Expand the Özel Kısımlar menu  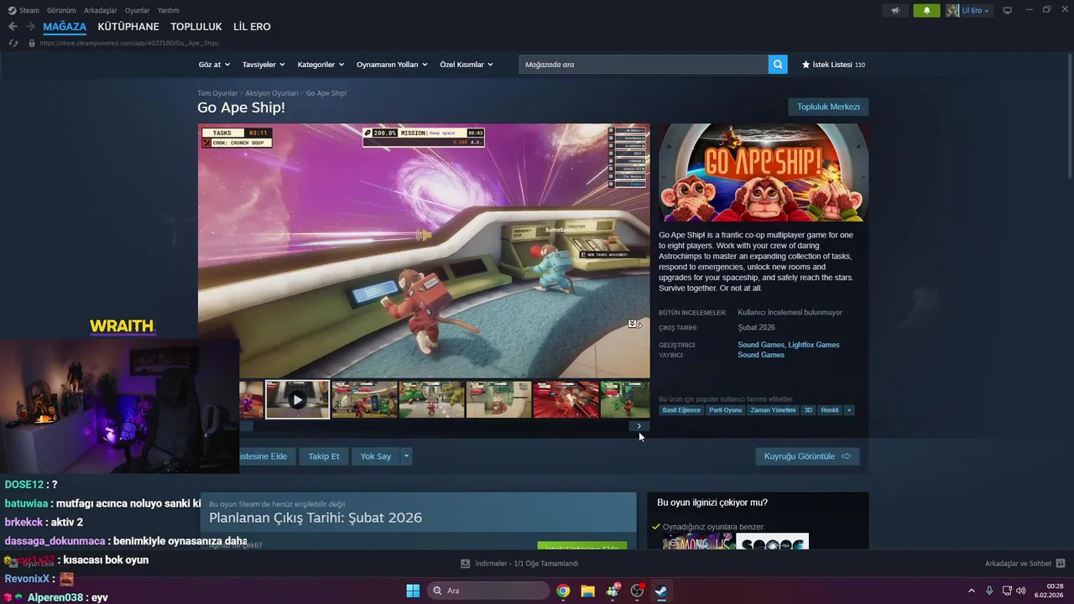tap(467, 65)
